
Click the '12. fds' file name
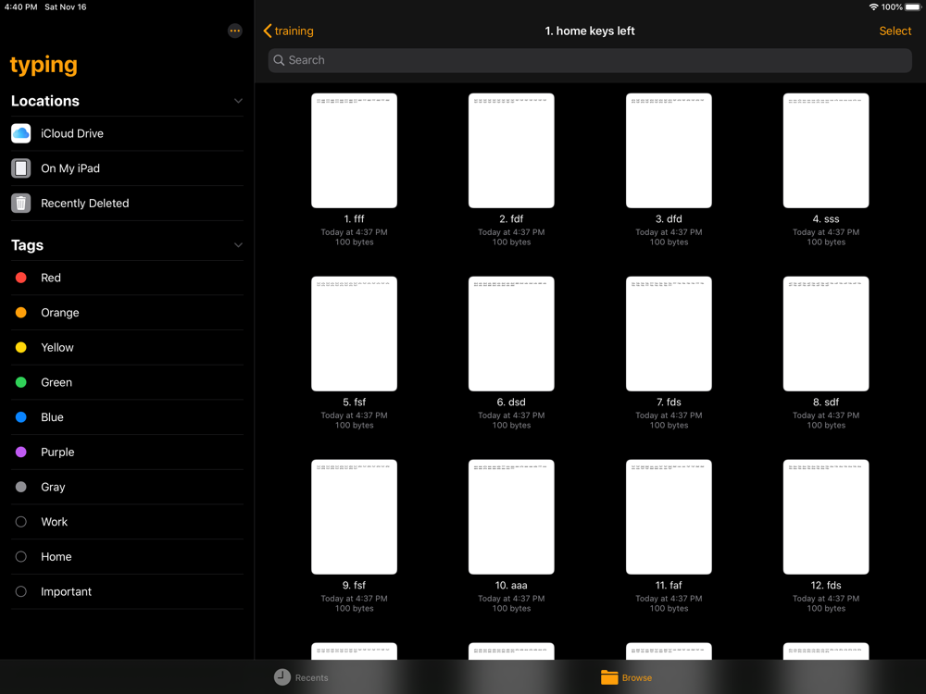tap(826, 585)
